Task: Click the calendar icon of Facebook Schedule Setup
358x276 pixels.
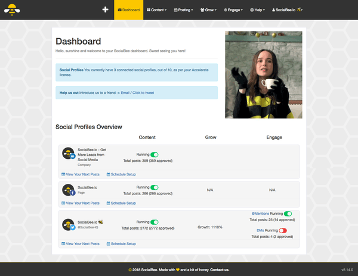Action: click(108, 203)
